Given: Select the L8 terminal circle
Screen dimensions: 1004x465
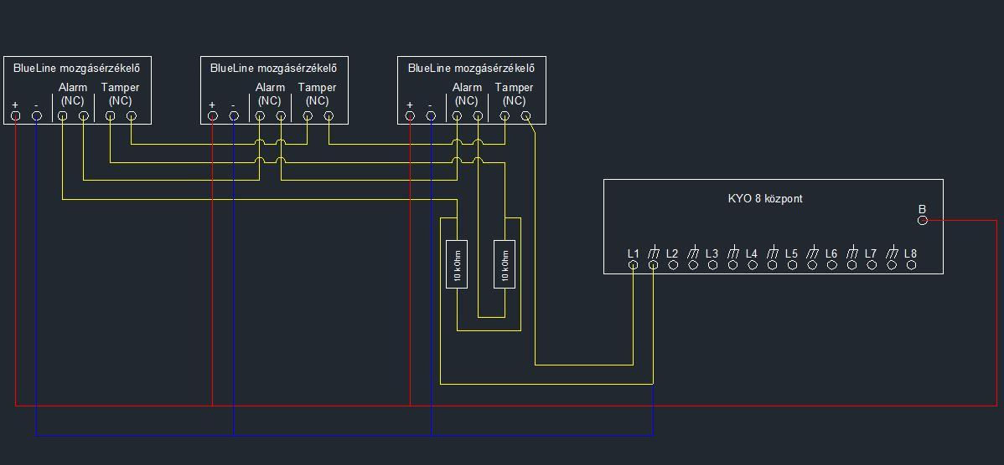Looking at the screenshot, I should pos(912,264).
